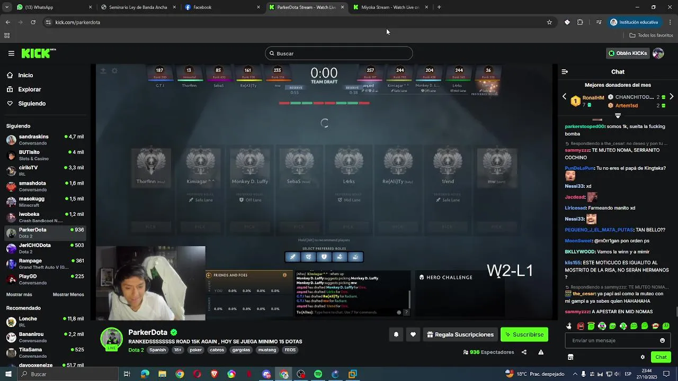Open sandraskins channel in sidebar

45,140
